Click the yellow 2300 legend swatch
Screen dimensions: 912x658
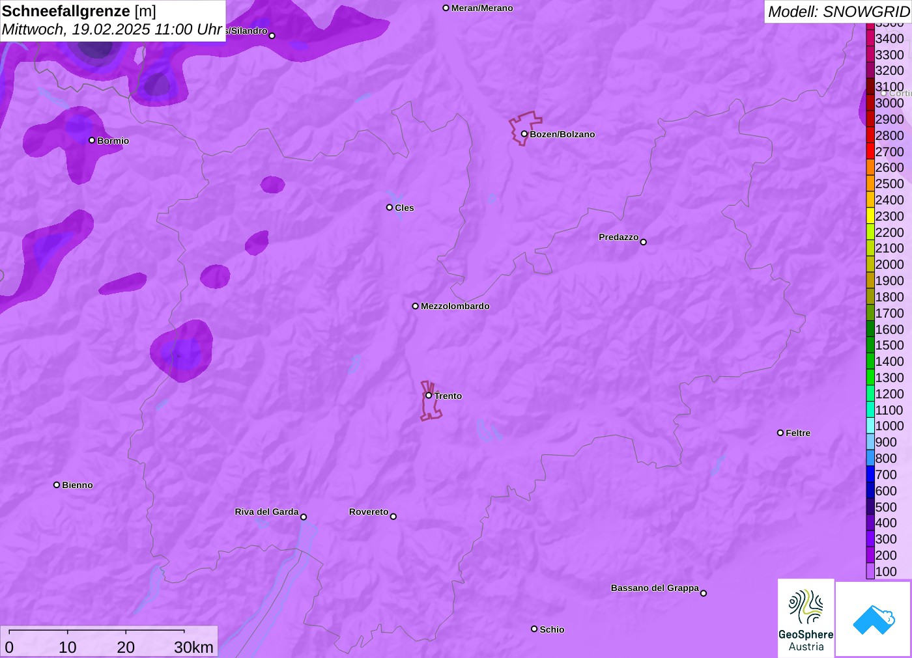tap(870, 216)
